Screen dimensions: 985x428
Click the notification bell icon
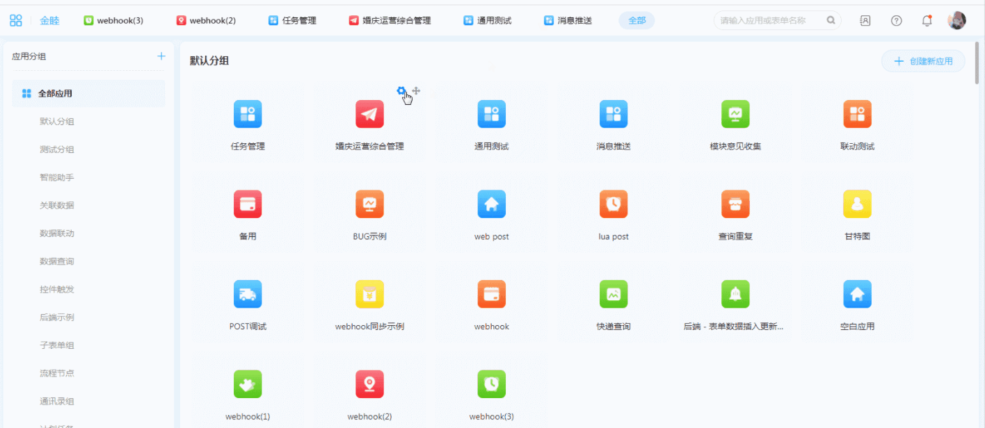click(927, 21)
